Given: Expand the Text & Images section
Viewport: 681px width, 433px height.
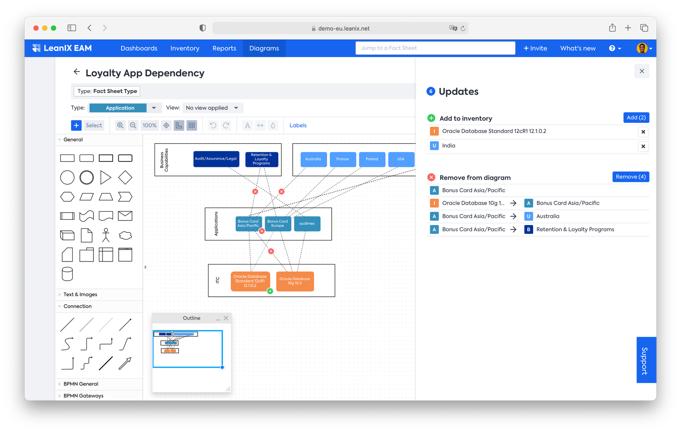Looking at the screenshot, I should (80, 294).
